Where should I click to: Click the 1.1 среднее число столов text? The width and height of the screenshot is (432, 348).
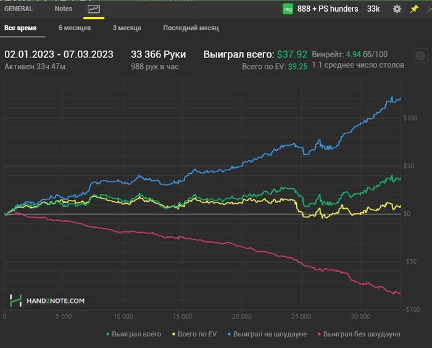click(x=358, y=65)
